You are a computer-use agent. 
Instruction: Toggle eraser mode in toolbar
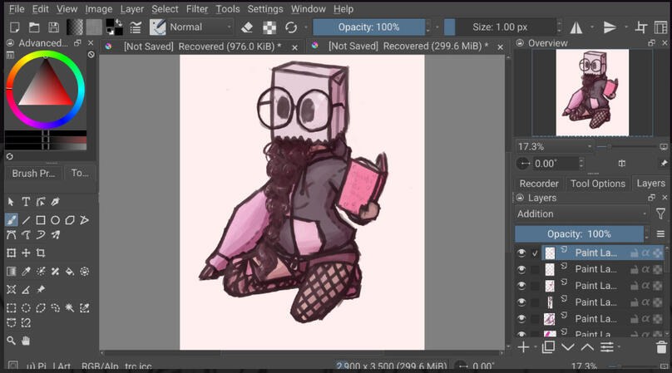point(247,27)
